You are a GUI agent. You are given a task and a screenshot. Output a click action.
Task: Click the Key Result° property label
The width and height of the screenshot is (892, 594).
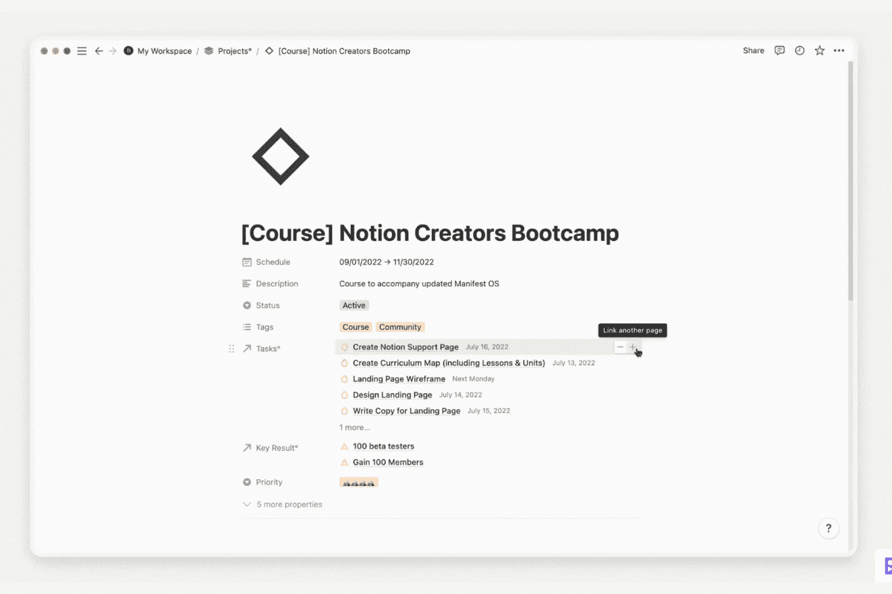click(277, 448)
